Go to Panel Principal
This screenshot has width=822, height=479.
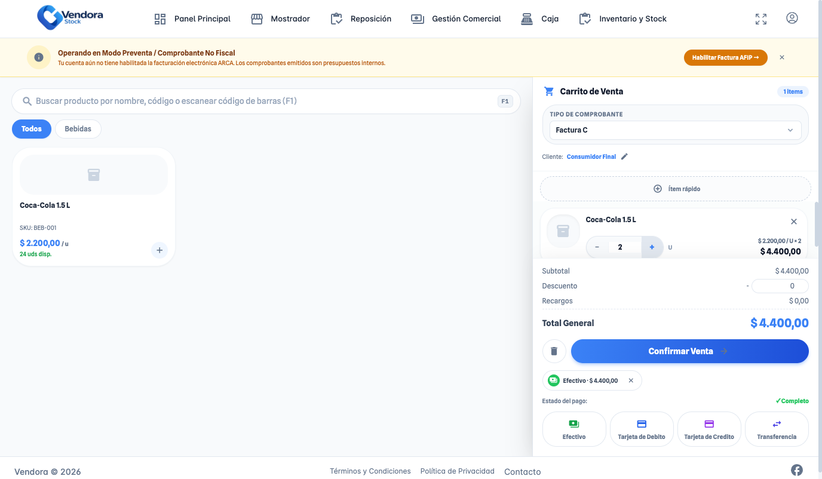click(x=192, y=19)
